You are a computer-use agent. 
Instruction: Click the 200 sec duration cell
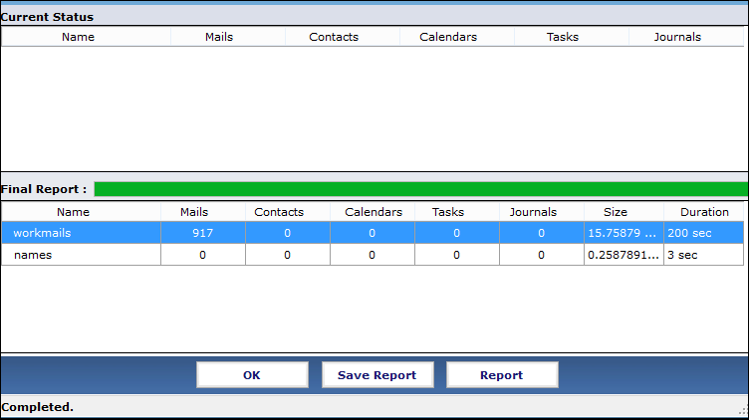coord(703,233)
